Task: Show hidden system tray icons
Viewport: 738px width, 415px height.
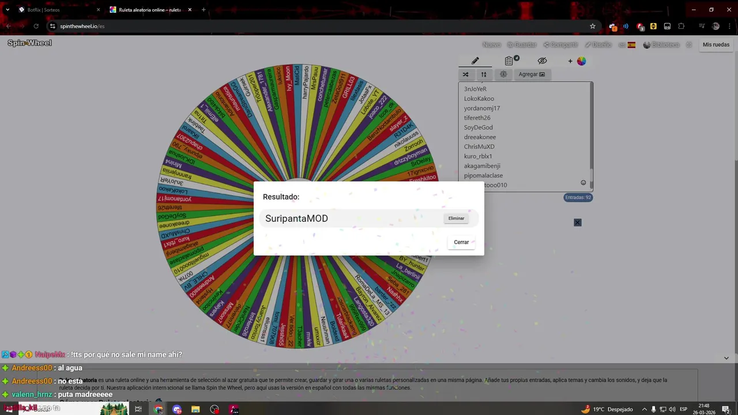Action: (645, 409)
